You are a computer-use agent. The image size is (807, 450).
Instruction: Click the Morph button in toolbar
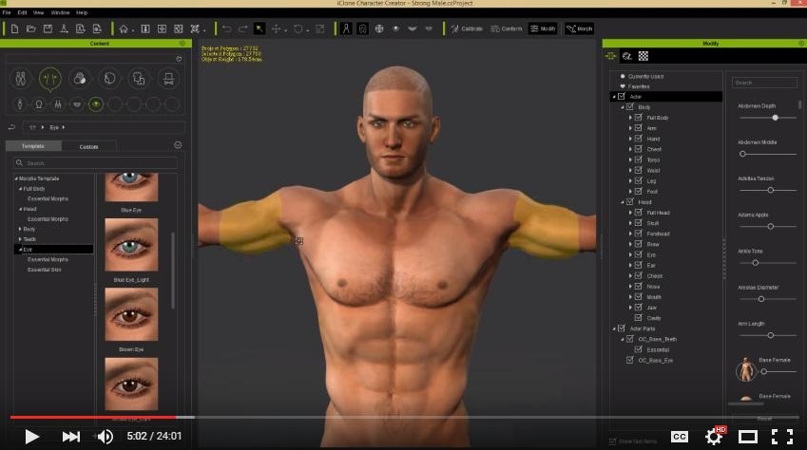point(580,28)
